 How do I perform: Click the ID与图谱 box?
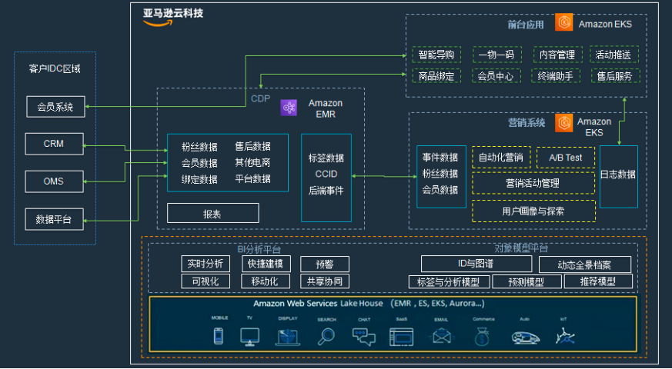point(476,264)
